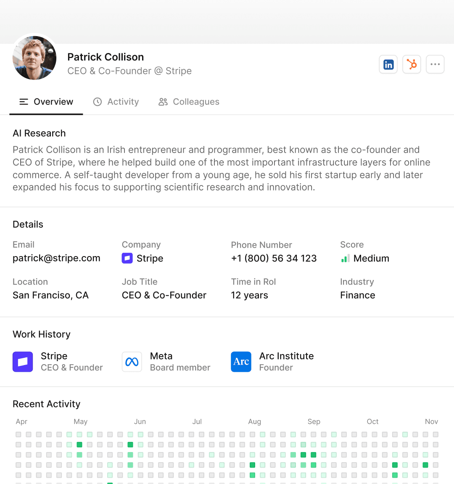Open the Arc Institute Founder work entry
The height and width of the screenshot is (484, 454).
tap(272, 362)
